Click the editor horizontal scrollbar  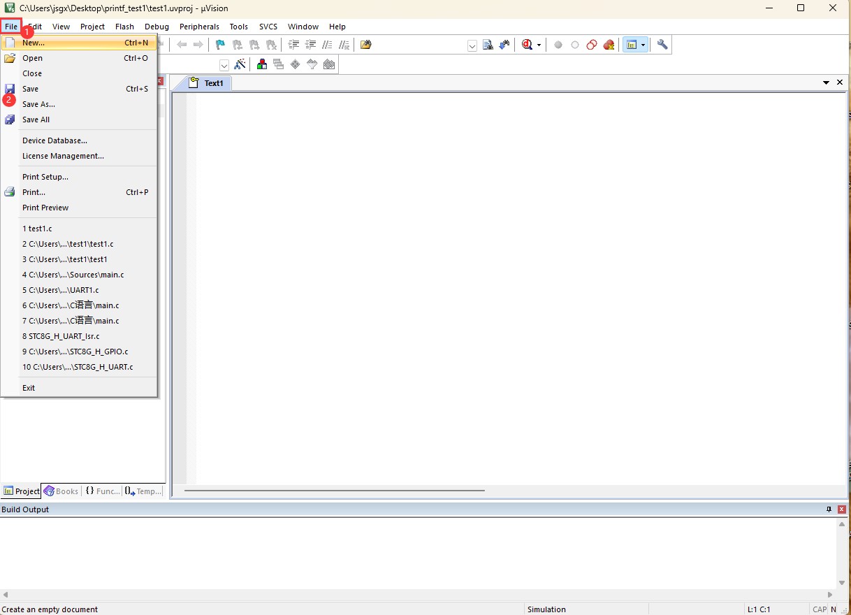coord(335,491)
